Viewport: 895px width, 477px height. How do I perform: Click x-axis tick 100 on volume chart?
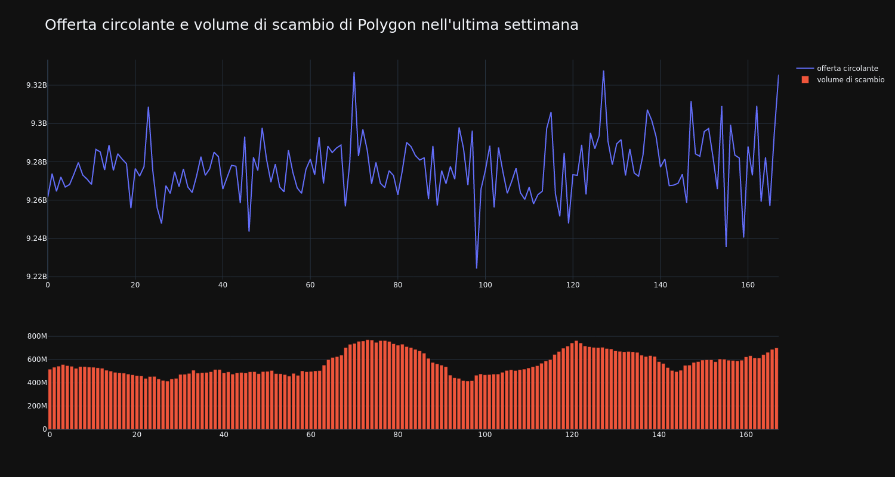point(485,435)
